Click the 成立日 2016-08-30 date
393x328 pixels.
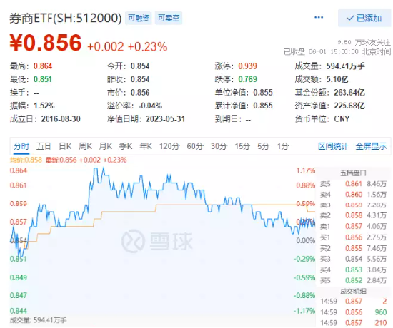tap(61, 119)
